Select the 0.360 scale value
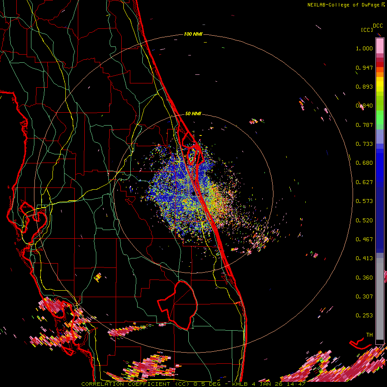Screen dimensions: 387x387 (x=364, y=278)
